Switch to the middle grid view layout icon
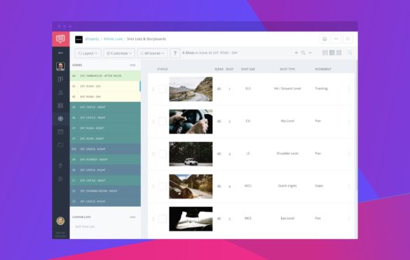The width and height of the screenshot is (410, 260). 332,52
